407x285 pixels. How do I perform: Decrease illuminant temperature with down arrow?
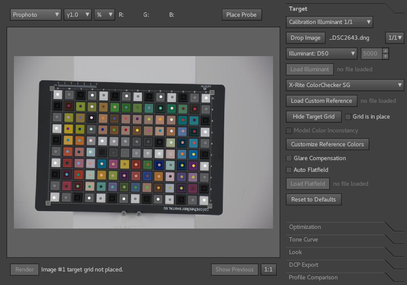385,56
